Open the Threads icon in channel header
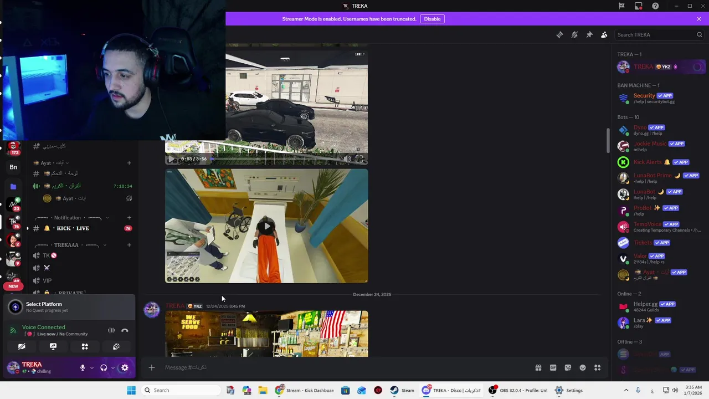Image resolution: width=709 pixels, height=399 pixels. click(559, 34)
